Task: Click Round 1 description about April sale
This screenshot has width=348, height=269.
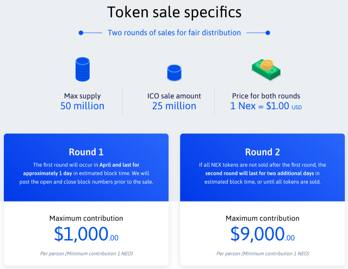Action: coord(86,173)
